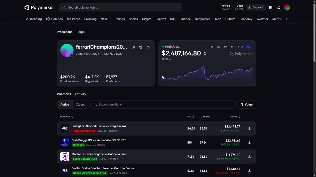The image size is (316, 177).
Task: Open the Montreux: Lucija Bagaric vs Gabriella Price market
Action: (x=99, y=154)
